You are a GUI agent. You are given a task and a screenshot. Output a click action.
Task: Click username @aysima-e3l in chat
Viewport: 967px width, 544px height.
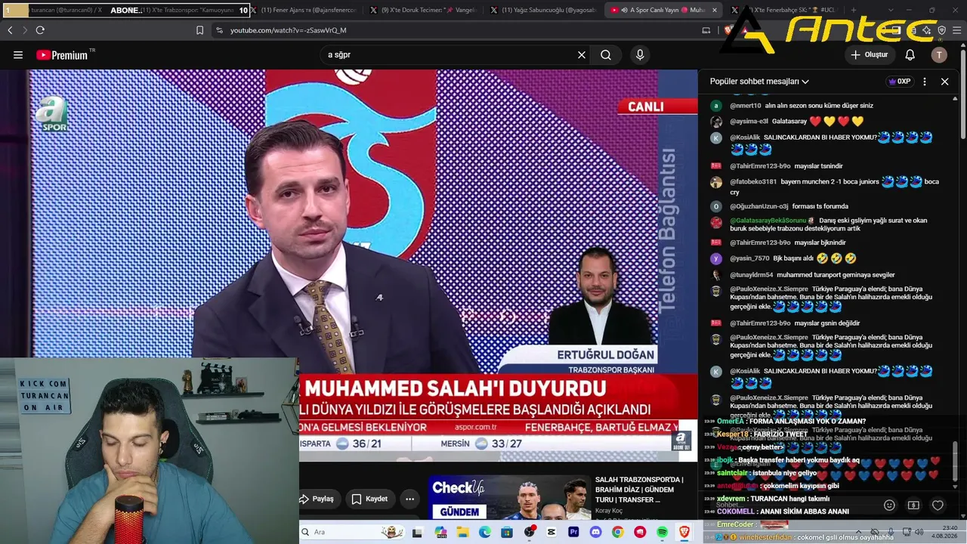pos(749,122)
